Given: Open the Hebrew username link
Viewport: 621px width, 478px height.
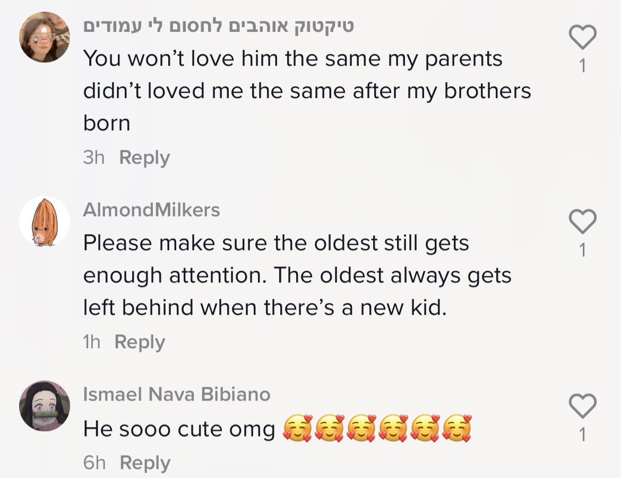Looking at the screenshot, I should point(218,25).
